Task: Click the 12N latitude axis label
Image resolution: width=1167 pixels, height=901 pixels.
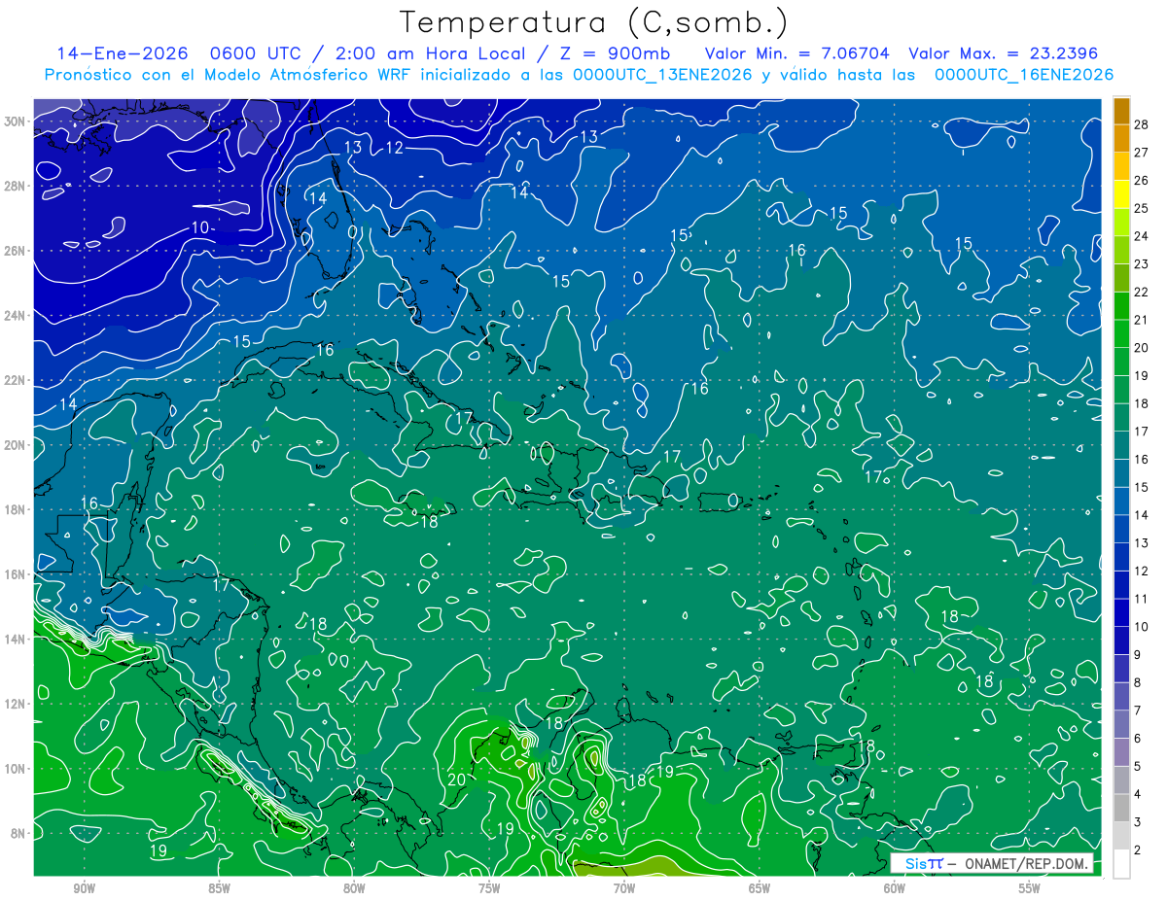Action: tap(16, 704)
